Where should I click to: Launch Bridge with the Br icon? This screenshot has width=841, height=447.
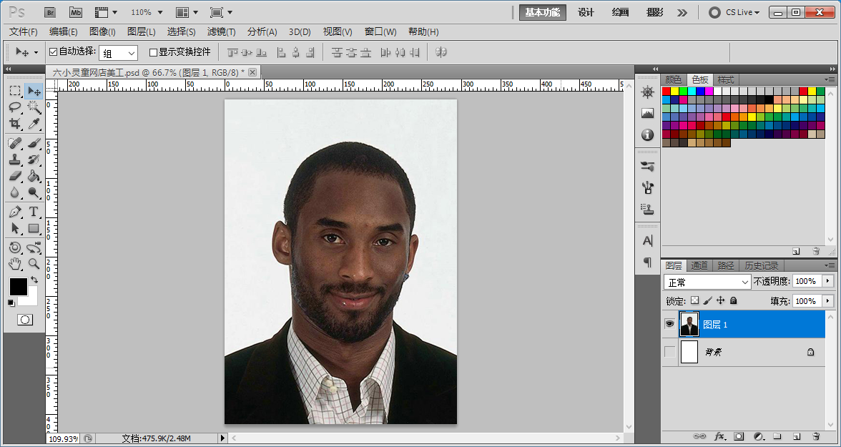50,12
